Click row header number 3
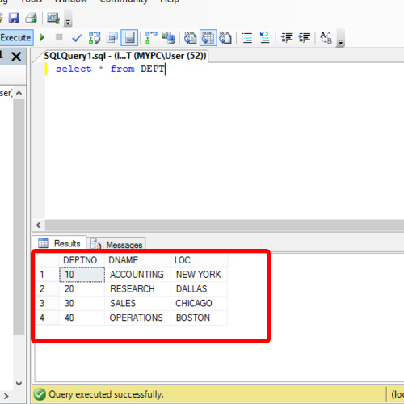 click(x=47, y=303)
